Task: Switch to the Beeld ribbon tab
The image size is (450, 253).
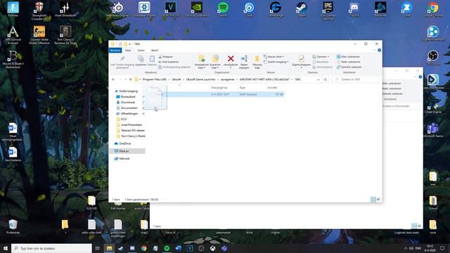Action: coord(155,50)
